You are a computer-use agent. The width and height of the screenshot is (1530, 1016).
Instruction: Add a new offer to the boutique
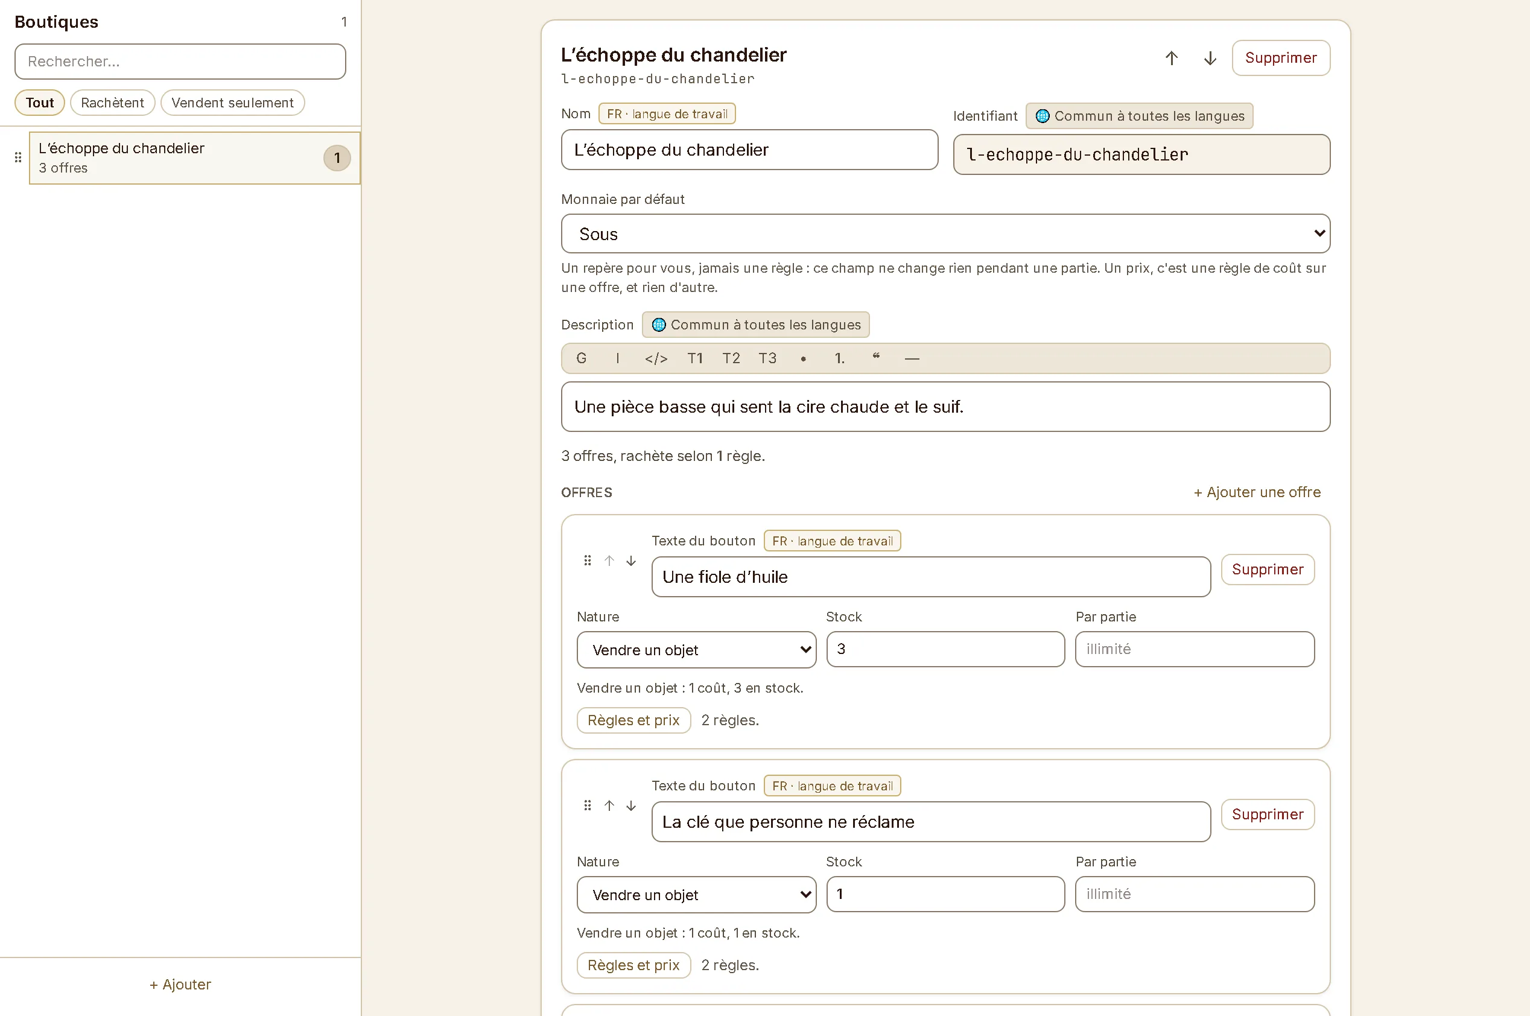click(1257, 492)
